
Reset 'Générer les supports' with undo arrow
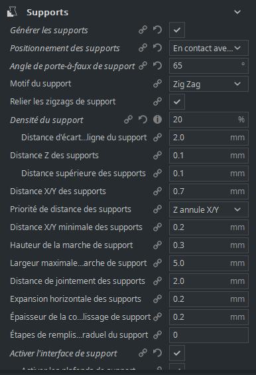[157, 30]
